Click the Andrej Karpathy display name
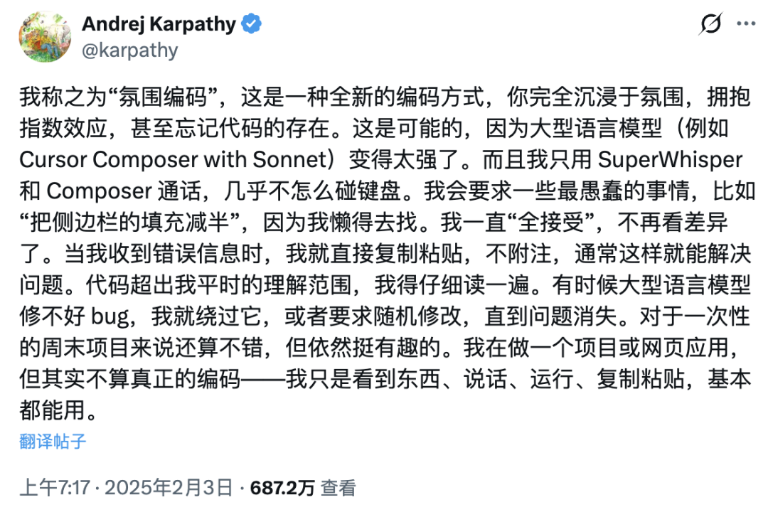Screen dimensions: 768x512 (158, 24)
